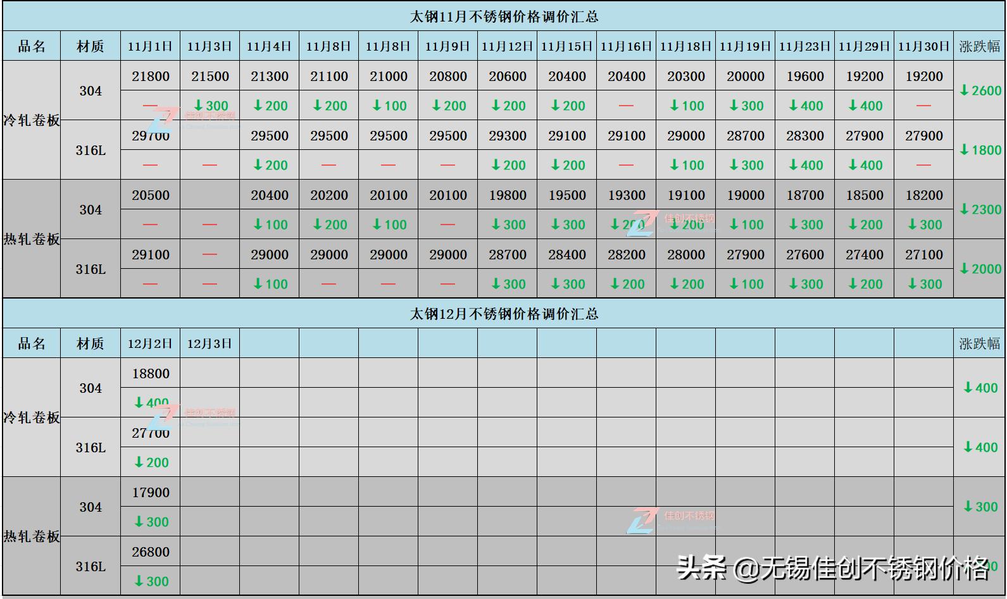Select the 太钢11月不锈钢价格调价汇总 title
The width and height of the screenshot is (1007, 599).
pyautogui.click(x=504, y=16)
